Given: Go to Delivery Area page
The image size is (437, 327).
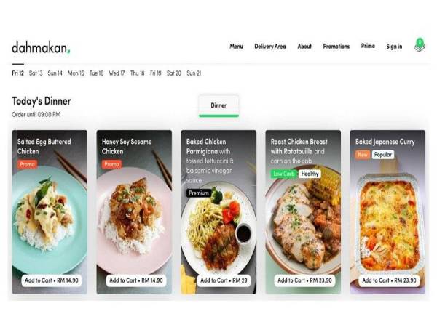Looking at the screenshot, I should click(270, 47).
